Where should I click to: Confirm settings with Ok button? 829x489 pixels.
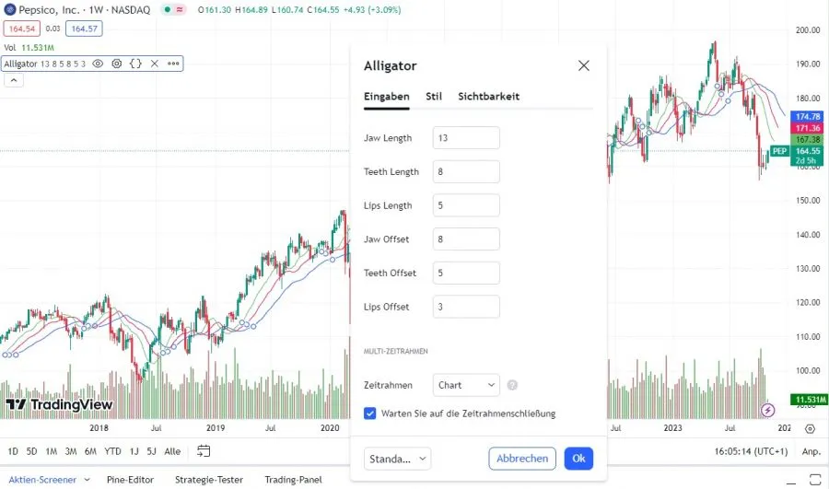tap(578, 459)
